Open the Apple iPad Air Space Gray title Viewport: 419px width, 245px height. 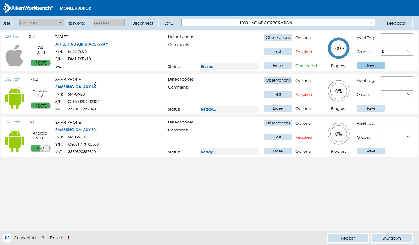pyautogui.click(x=82, y=44)
